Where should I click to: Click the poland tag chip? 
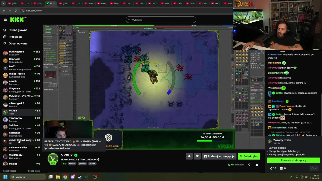(82, 164)
